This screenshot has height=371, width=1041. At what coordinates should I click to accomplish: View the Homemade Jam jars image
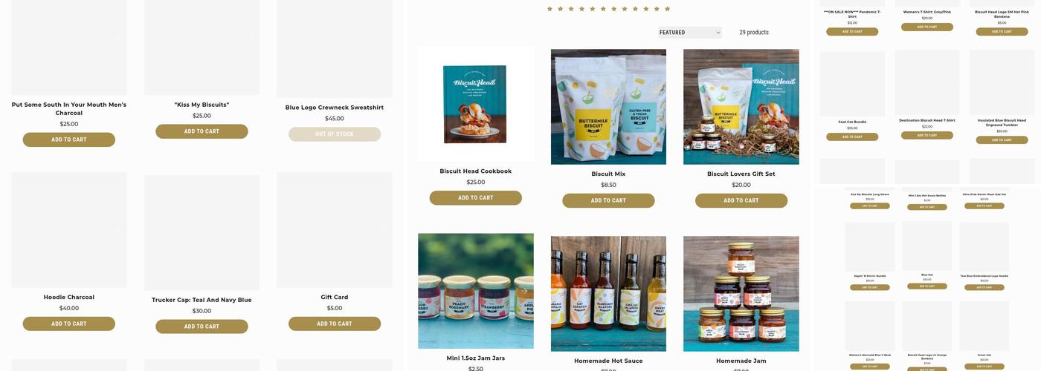click(741, 294)
